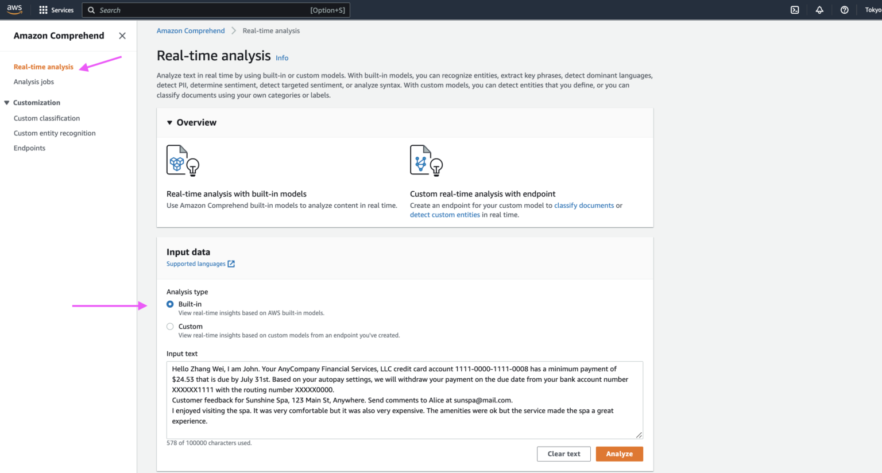Open the AWS CloudShell terminal
Screen dimensions: 882x473
pos(794,9)
